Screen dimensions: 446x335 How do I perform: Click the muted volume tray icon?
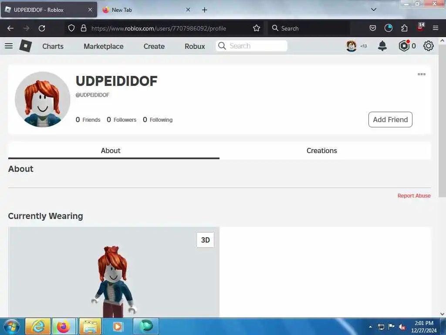click(402, 327)
